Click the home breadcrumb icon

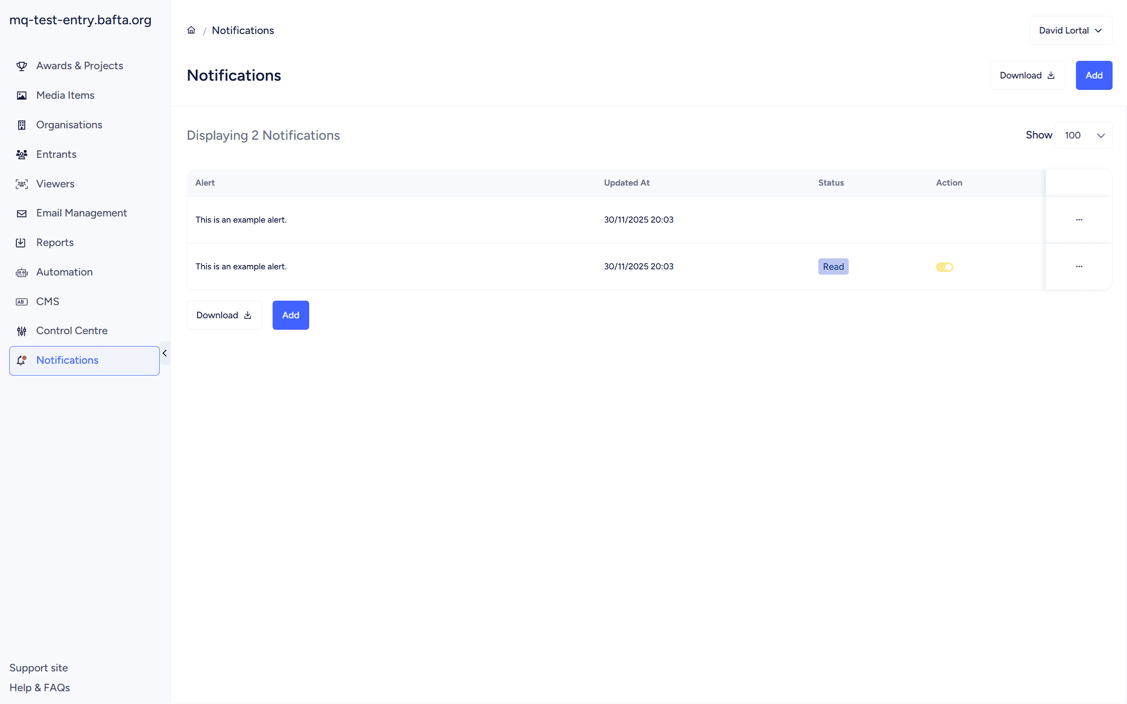[191, 30]
